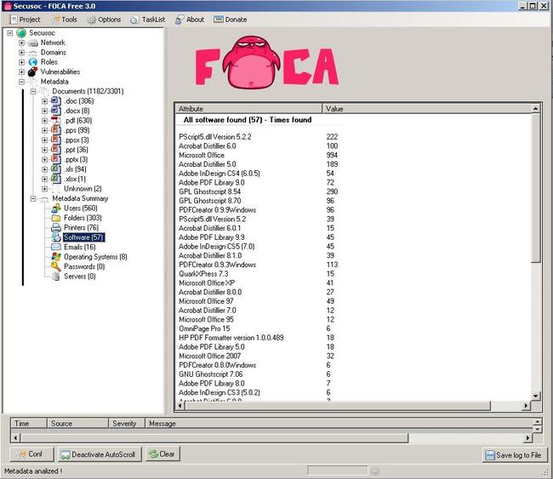Expand the Domains tree node
Image resolution: width=553 pixels, height=479 pixels.
pyautogui.click(x=21, y=53)
